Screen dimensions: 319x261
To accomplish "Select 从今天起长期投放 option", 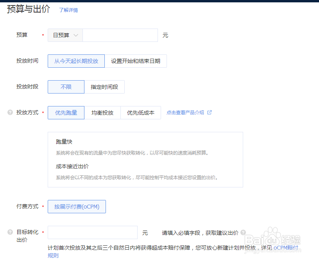I will (x=76, y=61).
